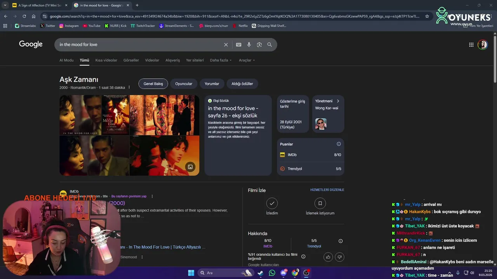Reload the current page
The height and width of the screenshot is (279, 497).
pos(24,16)
